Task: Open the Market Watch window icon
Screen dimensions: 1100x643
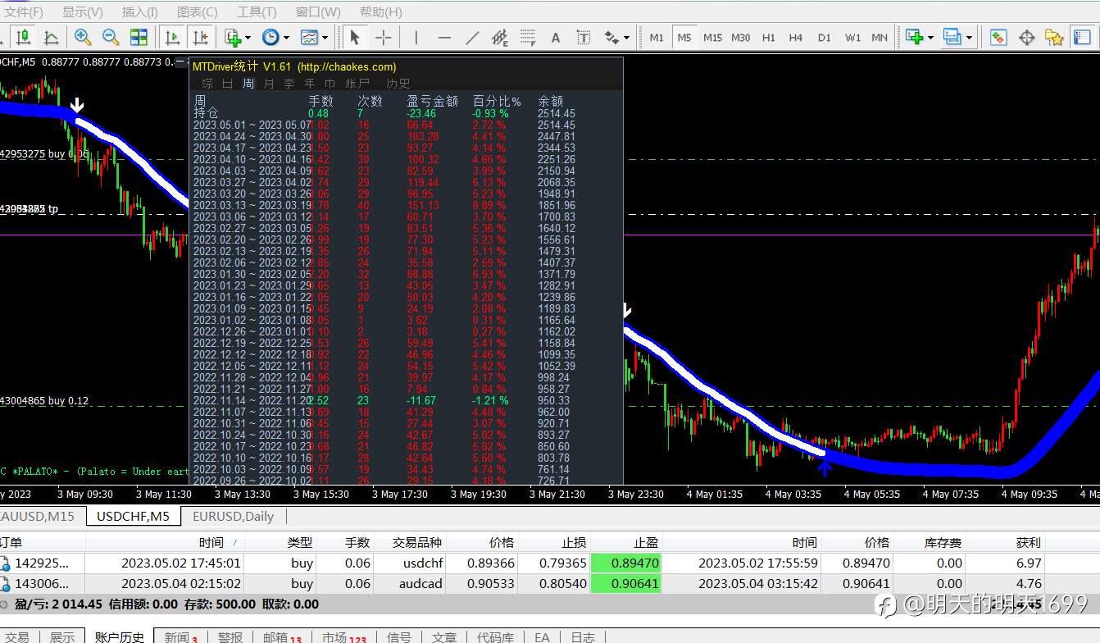Action: 998,37
